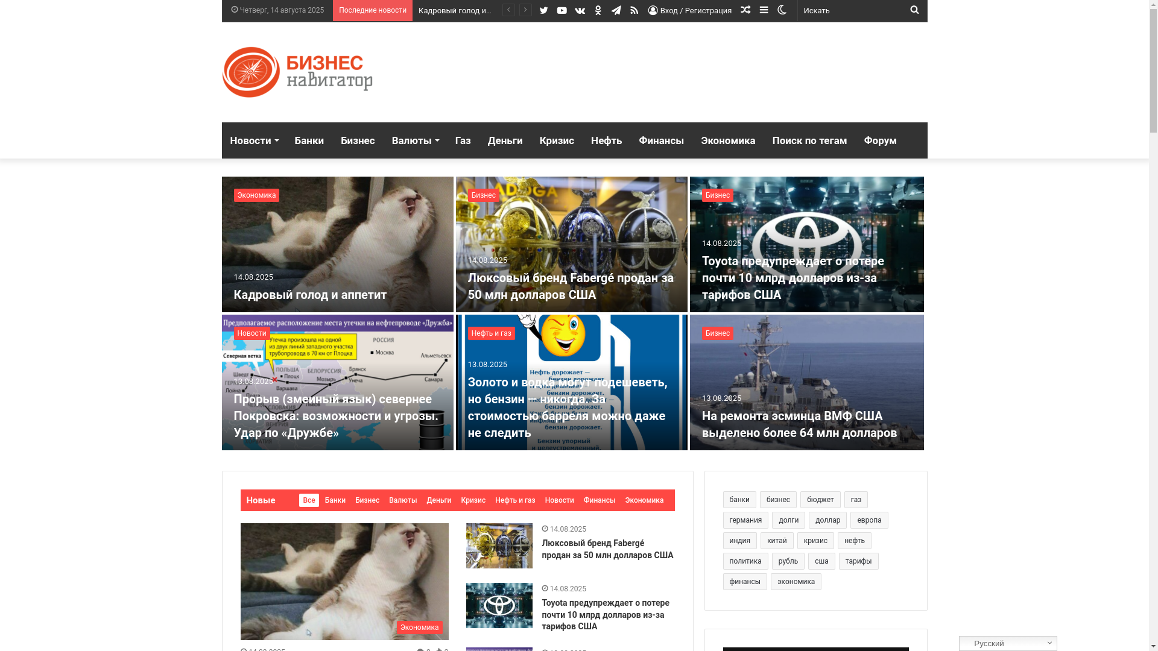Open the RSS feed icon
The width and height of the screenshot is (1158, 651).
pos(634,10)
